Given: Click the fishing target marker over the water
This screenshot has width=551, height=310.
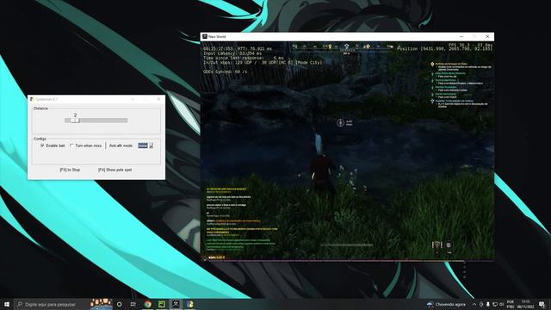Looking at the screenshot, I should tap(340, 122).
